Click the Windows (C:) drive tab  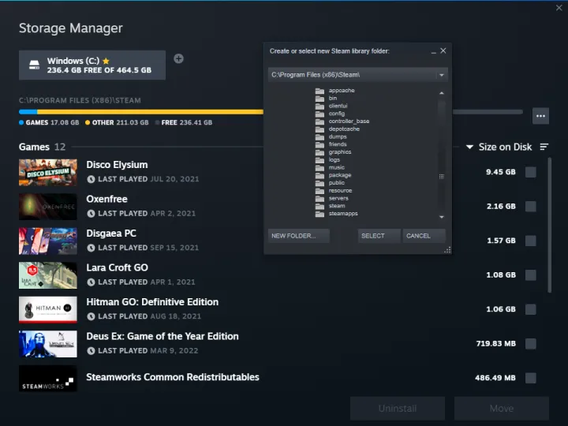point(92,65)
